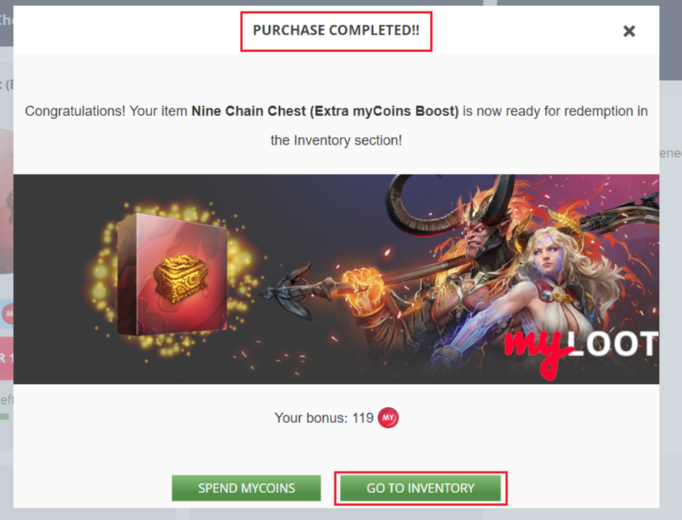Click the "Your bonus: 119" text

coord(324,418)
